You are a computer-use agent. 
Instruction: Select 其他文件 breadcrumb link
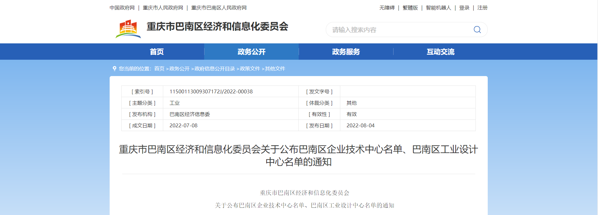point(275,69)
